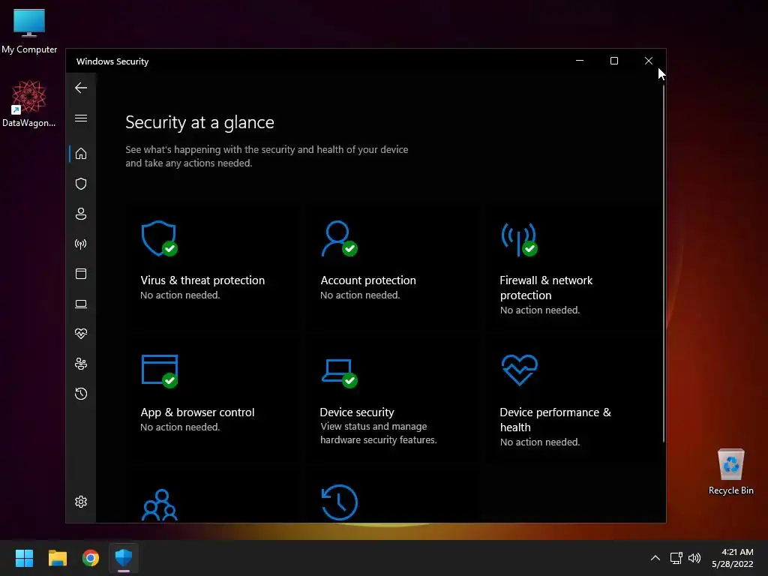Open Device performance & health title link
The image size is (768, 576).
click(556, 420)
